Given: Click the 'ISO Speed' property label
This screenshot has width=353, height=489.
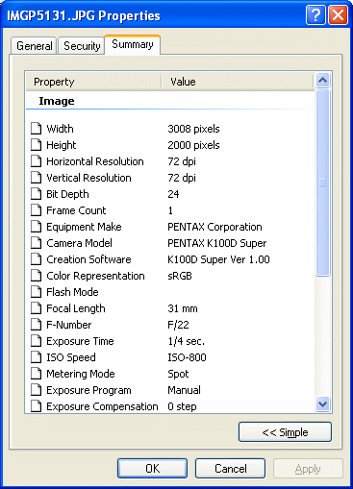Looking at the screenshot, I should [x=71, y=357].
